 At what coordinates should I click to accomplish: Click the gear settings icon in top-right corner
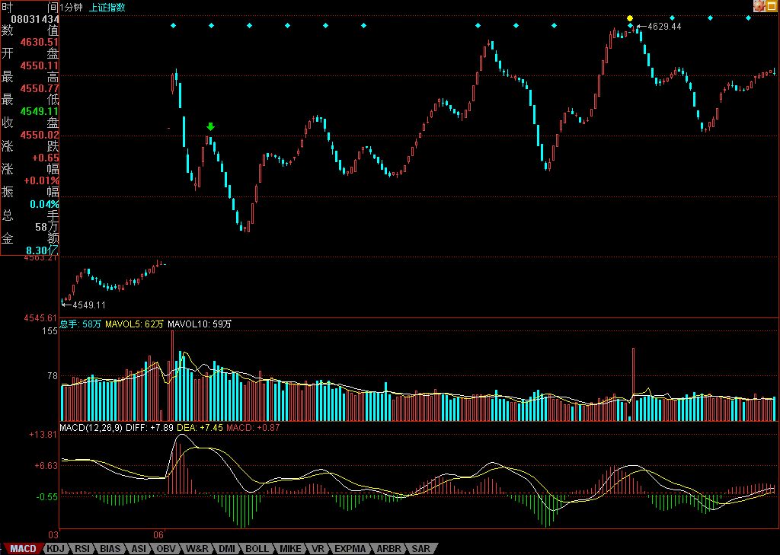[759, 5]
